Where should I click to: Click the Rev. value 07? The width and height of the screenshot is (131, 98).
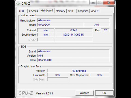tap(105, 30)
